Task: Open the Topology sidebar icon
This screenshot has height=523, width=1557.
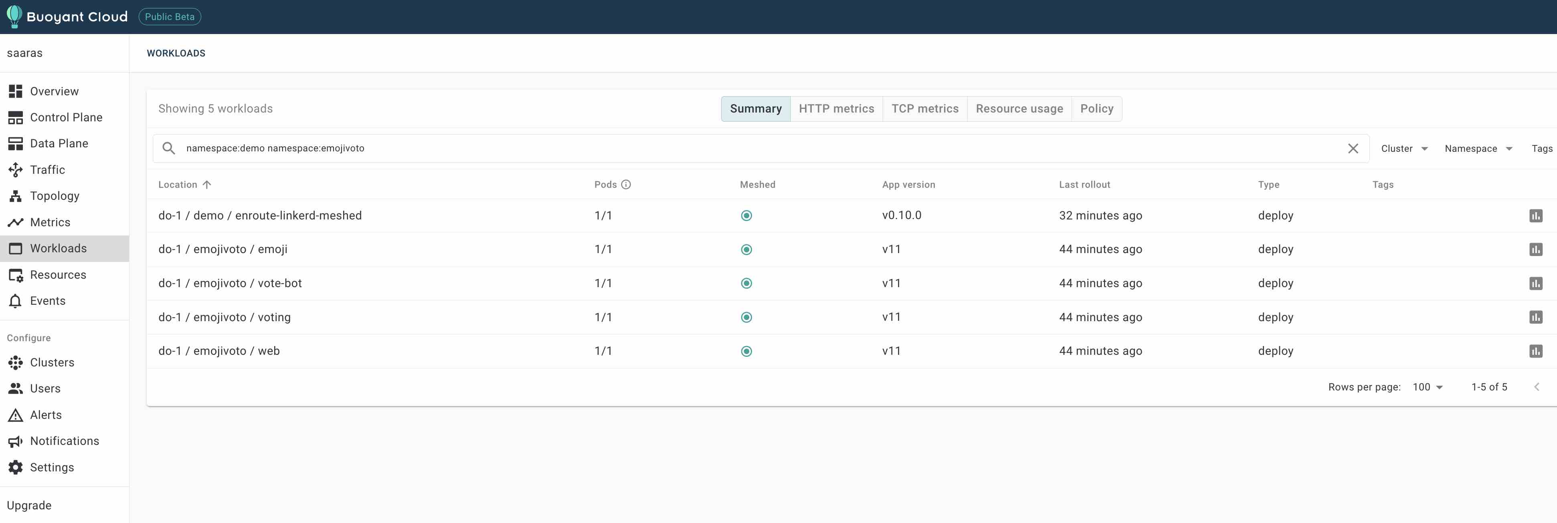Action: pyautogui.click(x=16, y=196)
